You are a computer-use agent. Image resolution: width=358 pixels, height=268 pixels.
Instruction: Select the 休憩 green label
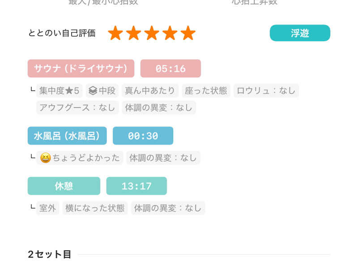pos(64,186)
